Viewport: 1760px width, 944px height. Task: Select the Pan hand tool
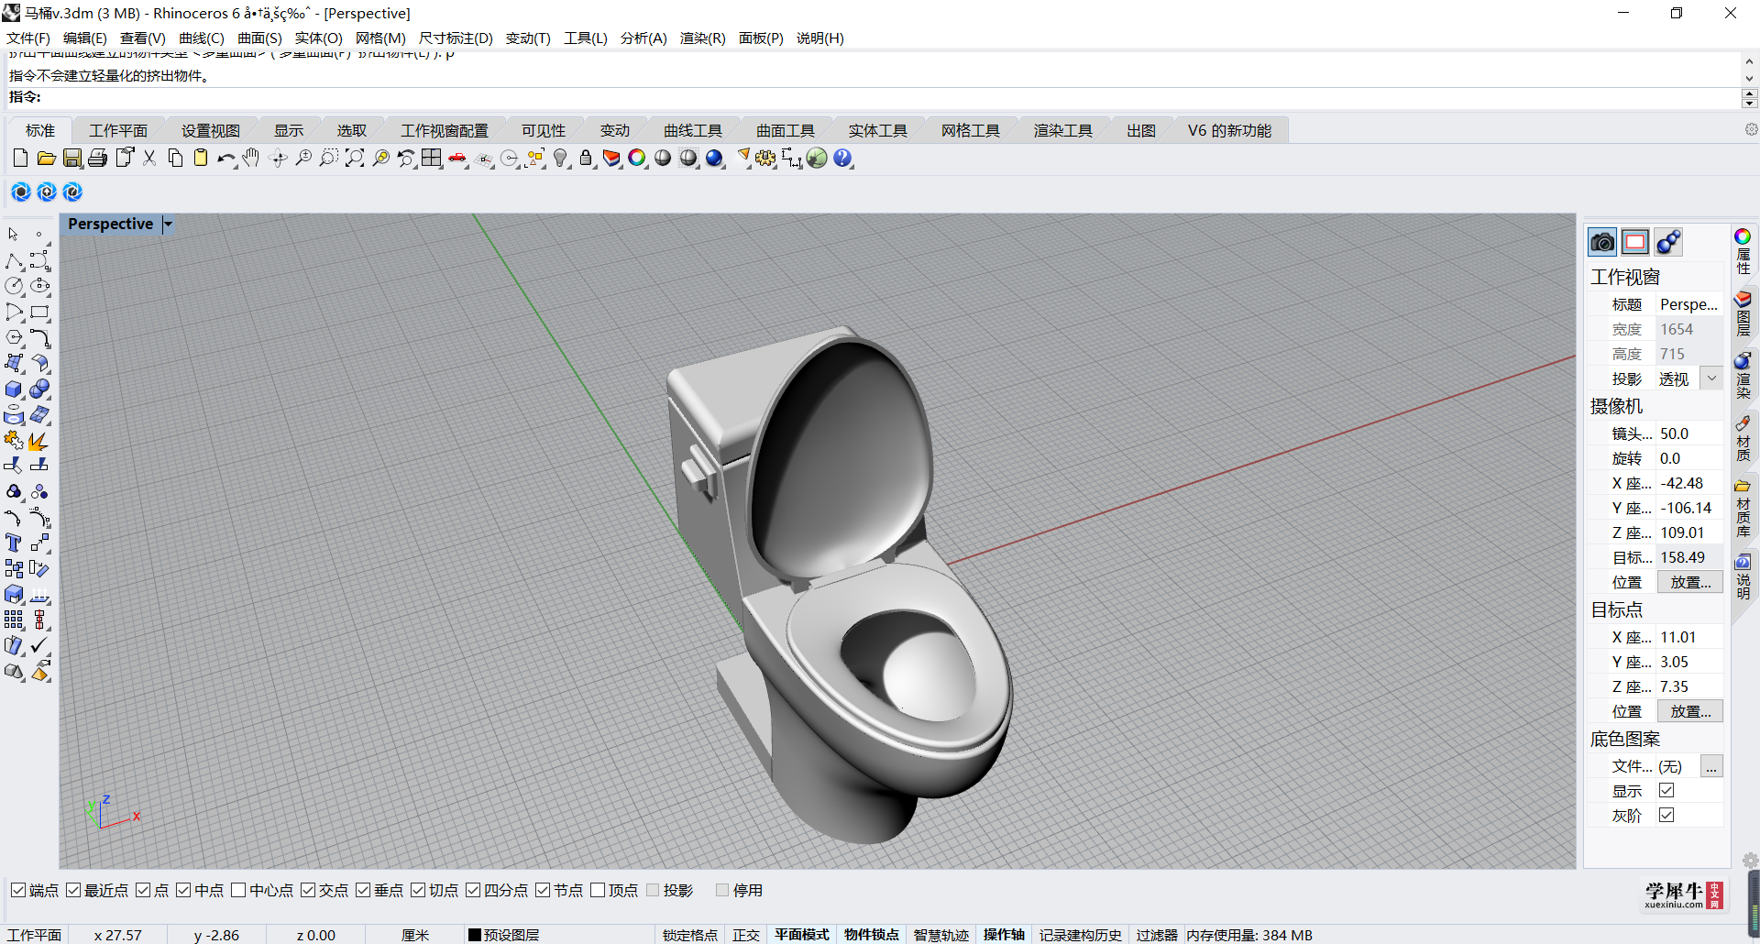tap(251, 159)
